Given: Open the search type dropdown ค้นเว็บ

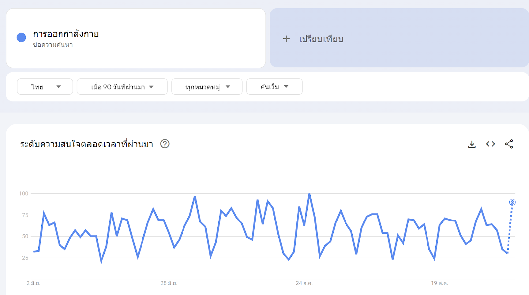Looking at the screenshot, I should [274, 86].
